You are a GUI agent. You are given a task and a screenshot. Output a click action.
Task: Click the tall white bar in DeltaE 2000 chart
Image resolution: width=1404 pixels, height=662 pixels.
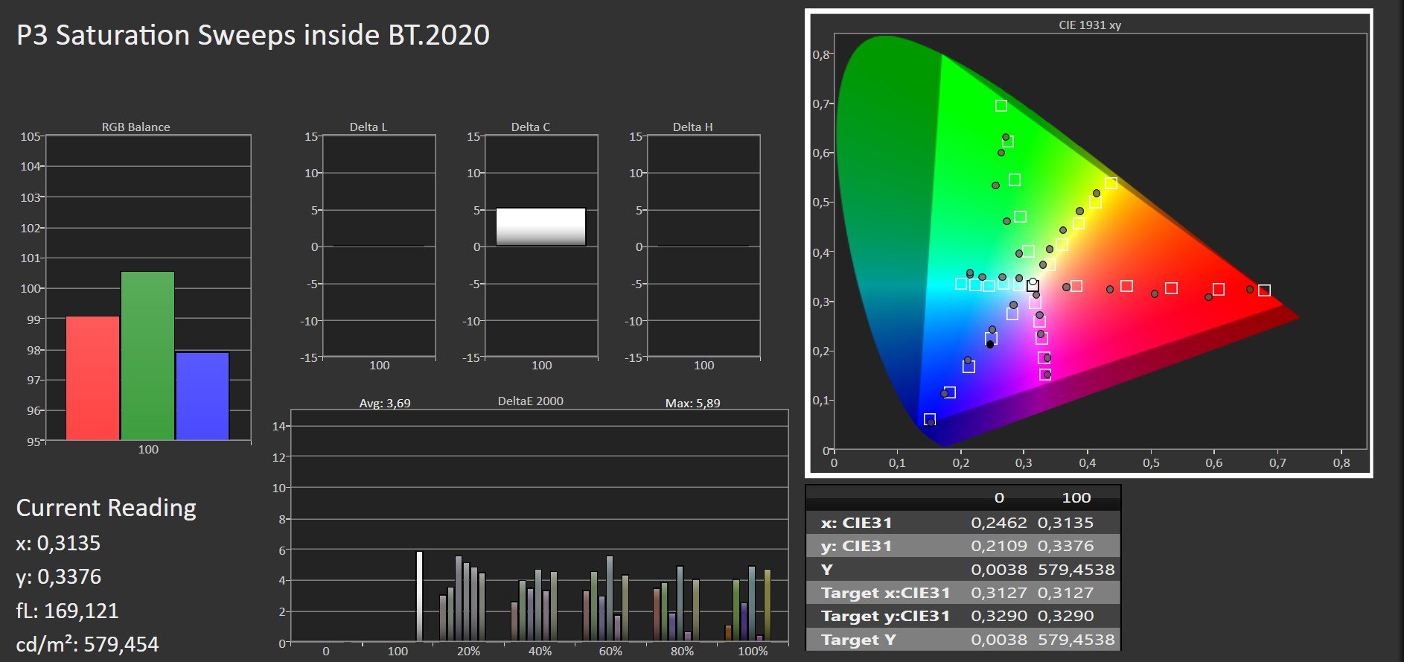point(419,596)
